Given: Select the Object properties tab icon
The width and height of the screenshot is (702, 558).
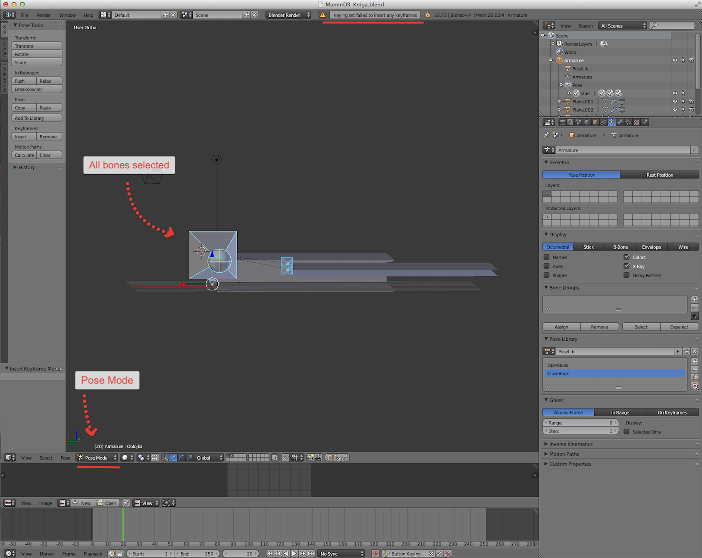Looking at the screenshot, I should pos(595,122).
